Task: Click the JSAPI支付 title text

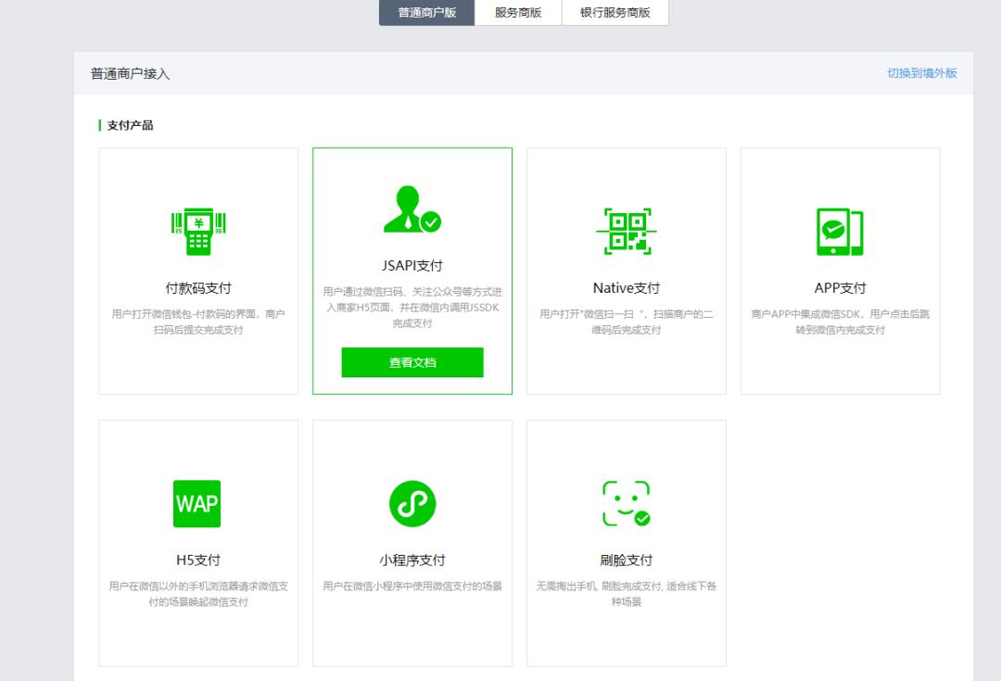Action: coord(412,266)
